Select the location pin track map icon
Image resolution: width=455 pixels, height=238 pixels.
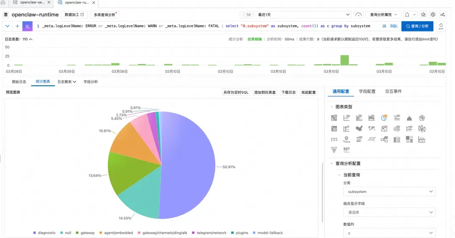[346, 139]
